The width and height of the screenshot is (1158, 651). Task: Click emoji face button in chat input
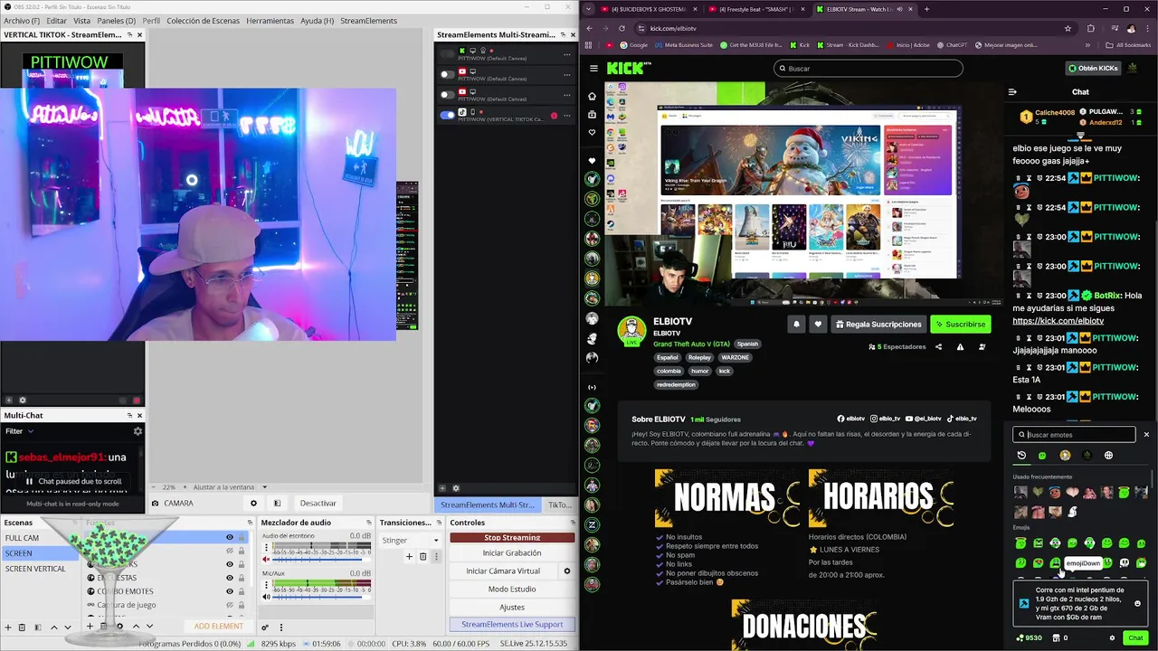coord(1137,603)
